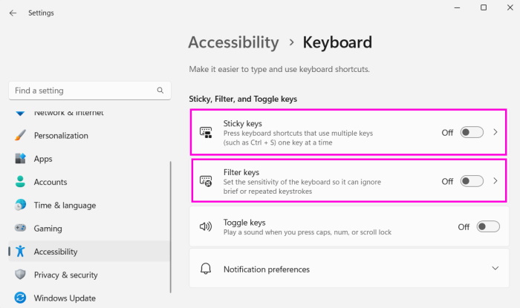Click the Time & language globe icon
This screenshot has height=308, width=520.
(x=20, y=206)
